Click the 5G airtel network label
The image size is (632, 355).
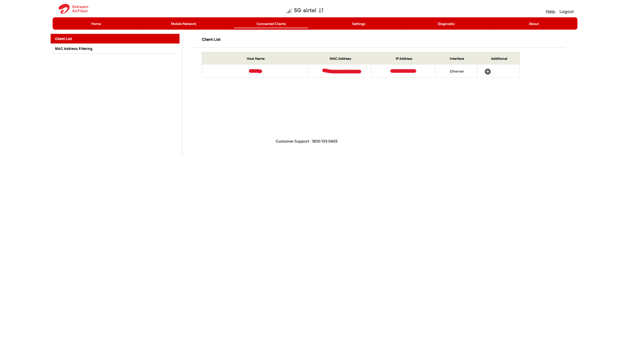[x=305, y=10]
